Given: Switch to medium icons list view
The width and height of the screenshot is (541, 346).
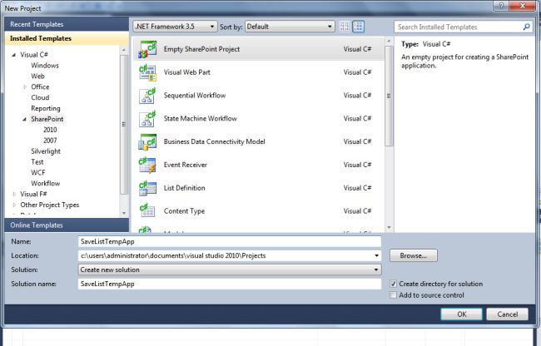Looking at the screenshot, I should (358, 27).
